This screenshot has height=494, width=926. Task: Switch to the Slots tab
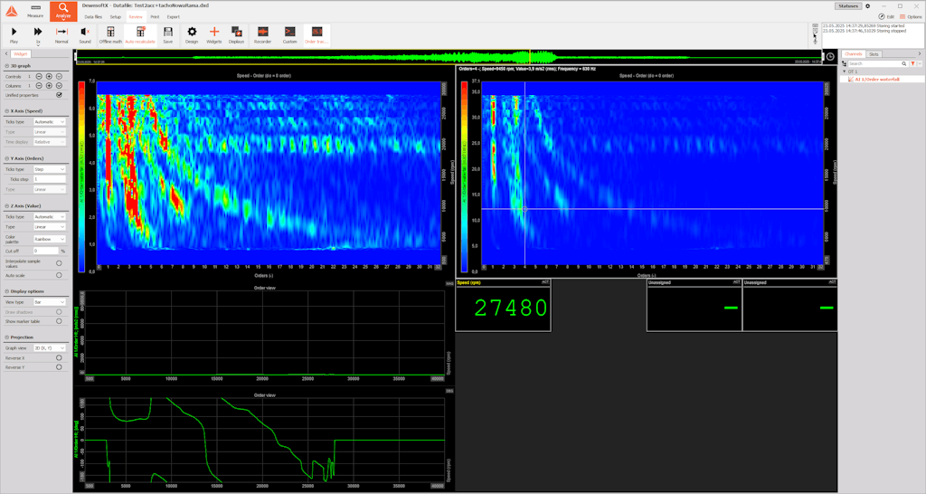pos(874,54)
